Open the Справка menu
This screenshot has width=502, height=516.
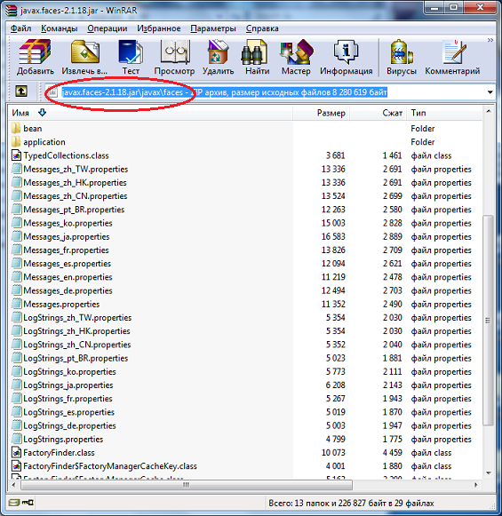tap(262, 28)
